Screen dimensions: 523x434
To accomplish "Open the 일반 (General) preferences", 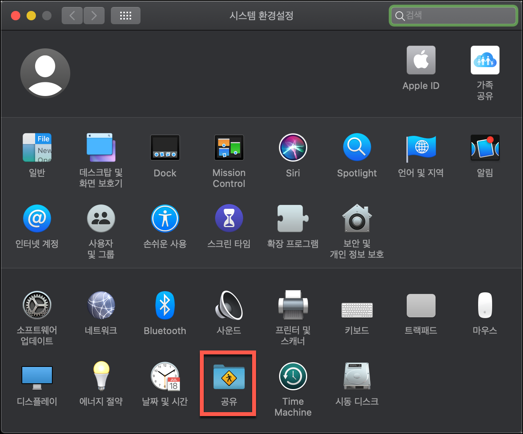I will tap(37, 148).
